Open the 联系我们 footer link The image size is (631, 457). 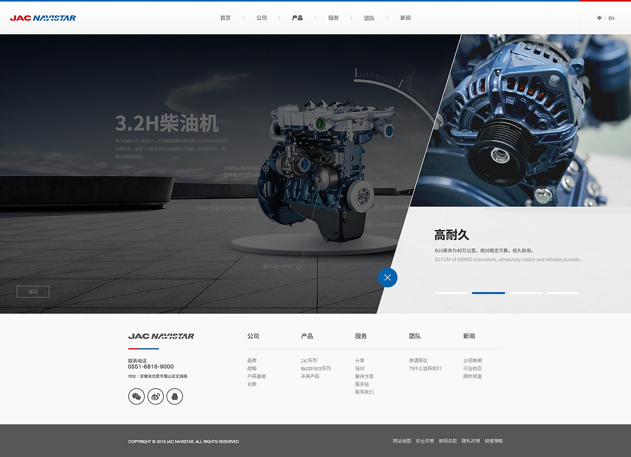364,392
